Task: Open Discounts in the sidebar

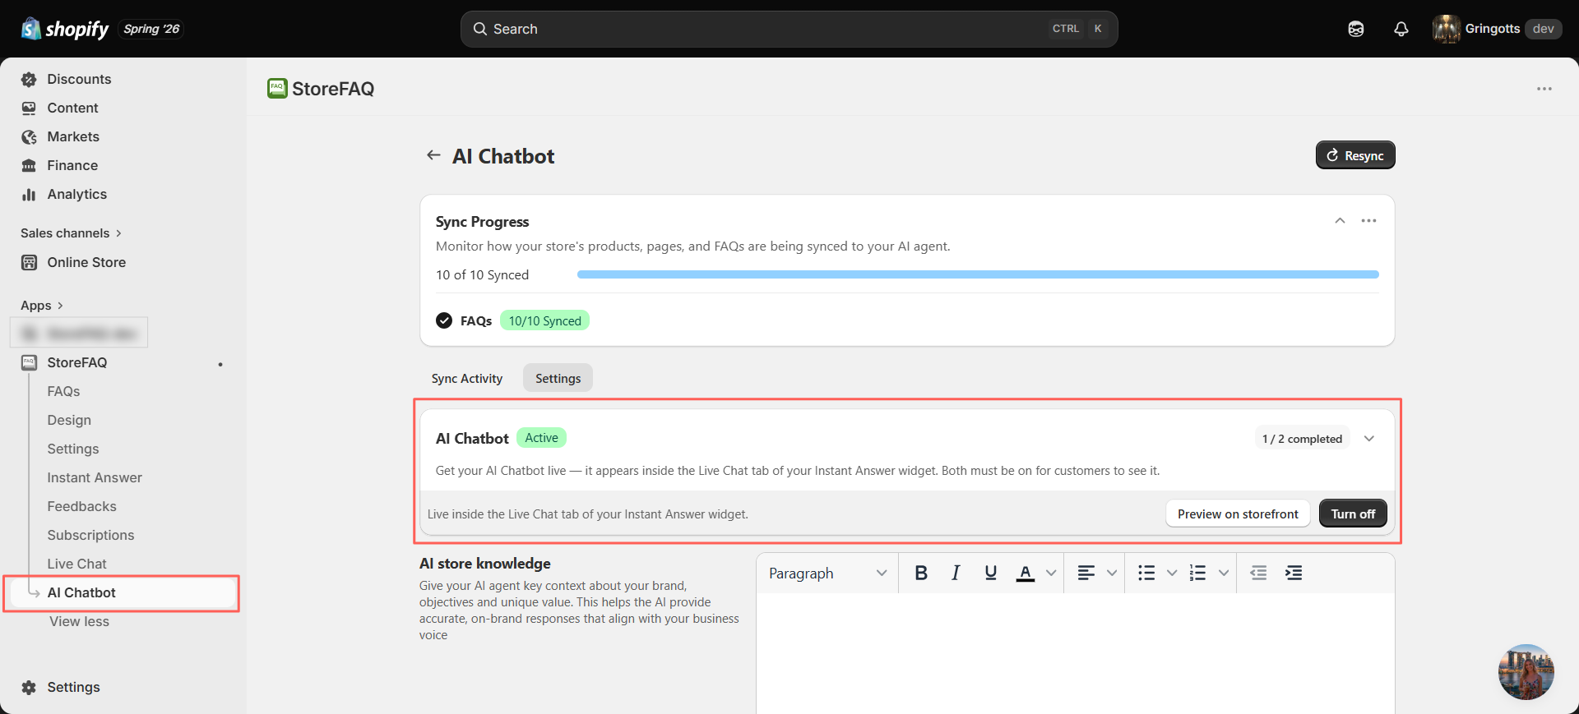Action: (x=79, y=79)
